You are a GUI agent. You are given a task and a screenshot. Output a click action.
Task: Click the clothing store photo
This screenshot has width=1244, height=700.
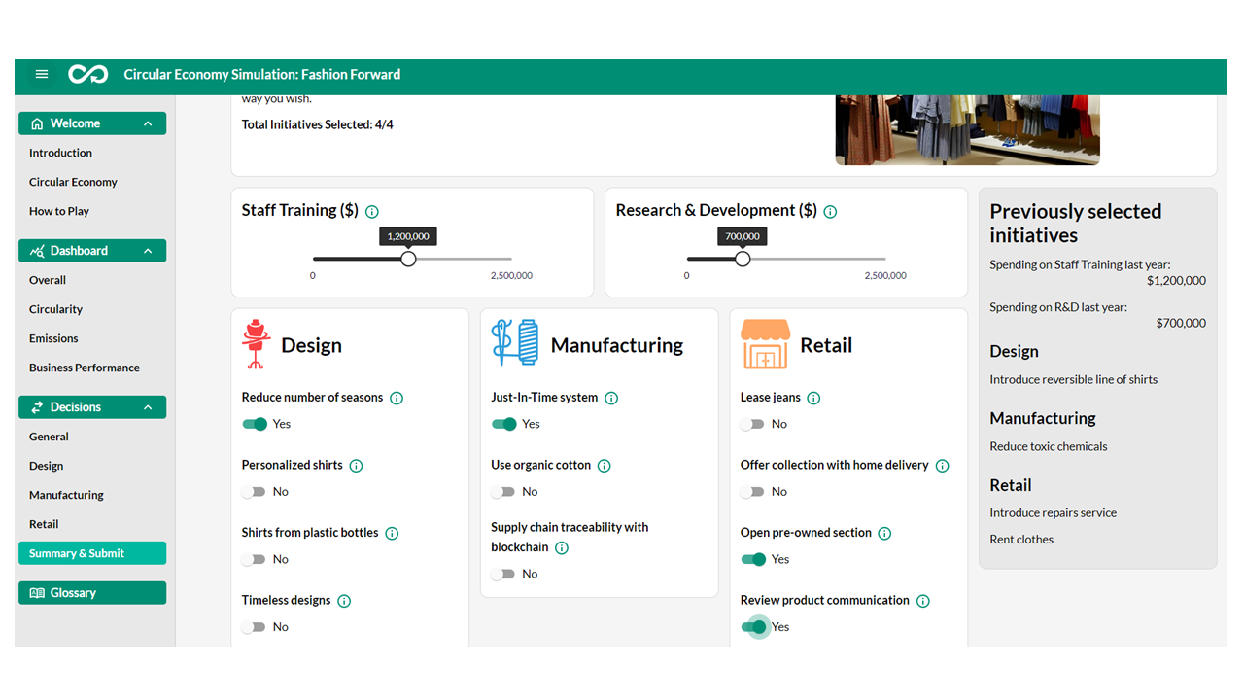coord(968,129)
